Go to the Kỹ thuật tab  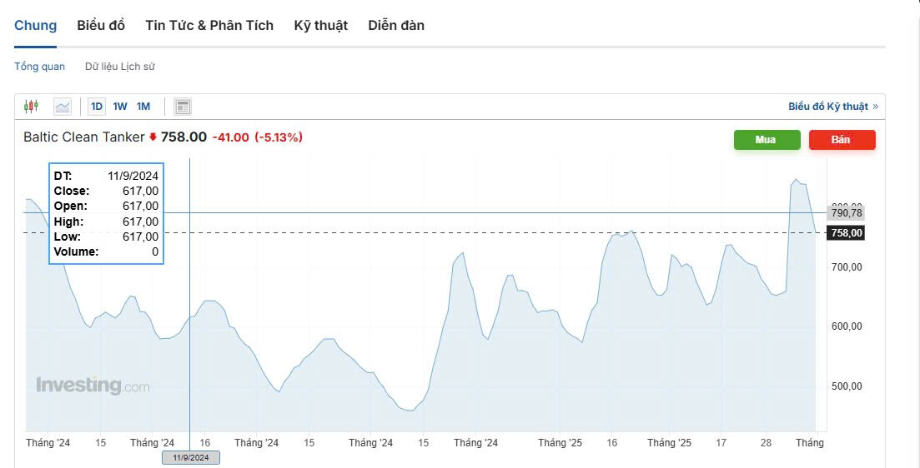point(320,26)
